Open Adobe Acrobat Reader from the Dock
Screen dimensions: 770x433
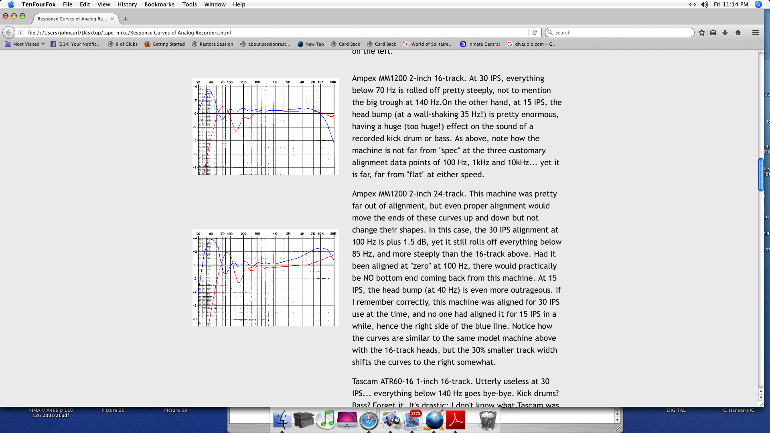click(456, 420)
